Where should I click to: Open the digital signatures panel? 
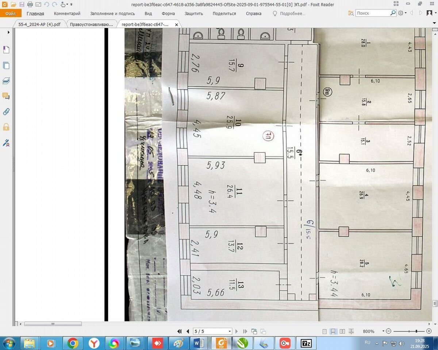tap(6, 143)
